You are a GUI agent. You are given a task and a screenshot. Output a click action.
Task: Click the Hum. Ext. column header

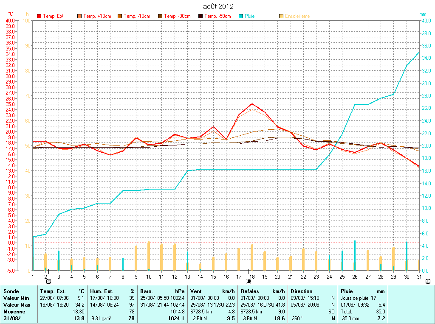click(x=112, y=291)
